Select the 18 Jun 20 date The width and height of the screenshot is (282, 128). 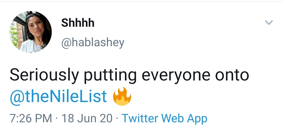click(x=87, y=118)
